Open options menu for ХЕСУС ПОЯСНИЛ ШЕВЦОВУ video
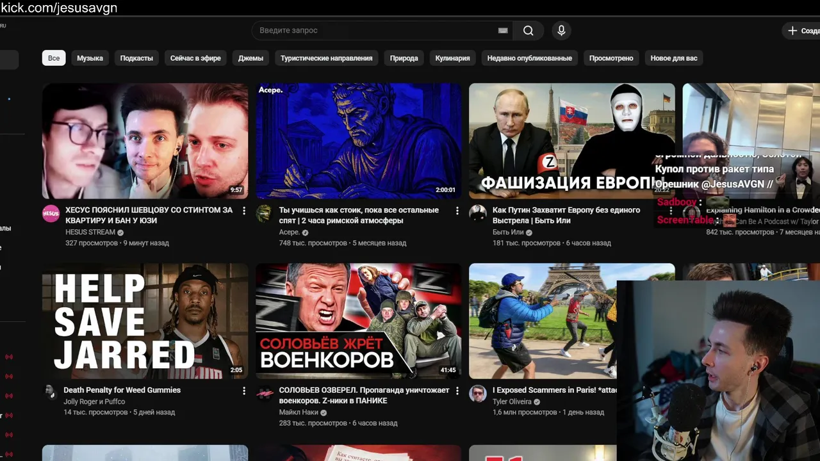 point(243,211)
